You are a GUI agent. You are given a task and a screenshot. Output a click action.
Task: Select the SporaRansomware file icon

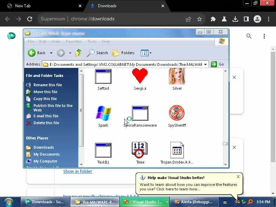click(x=140, y=113)
